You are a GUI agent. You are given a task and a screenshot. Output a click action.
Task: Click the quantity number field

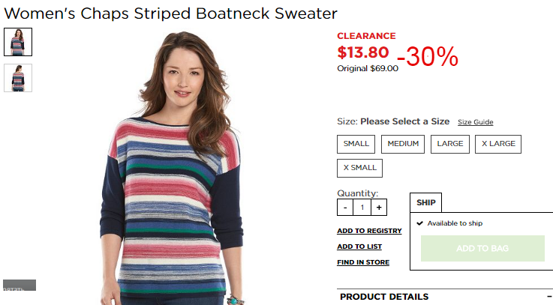click(362, 207)
